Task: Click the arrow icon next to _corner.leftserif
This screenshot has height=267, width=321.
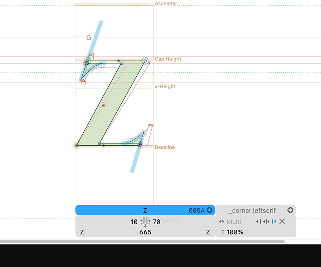Action: click(290, 211)
